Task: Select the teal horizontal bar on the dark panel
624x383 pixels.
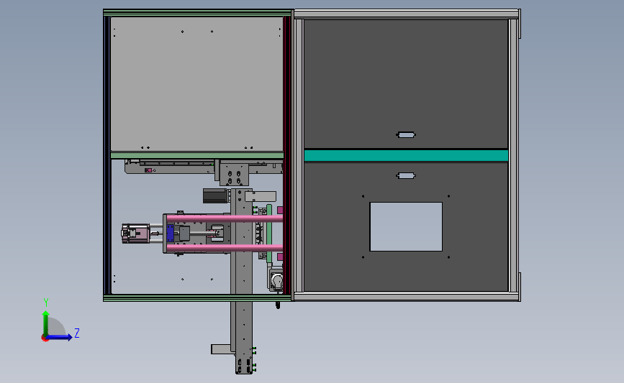Action: pos(406,155)
